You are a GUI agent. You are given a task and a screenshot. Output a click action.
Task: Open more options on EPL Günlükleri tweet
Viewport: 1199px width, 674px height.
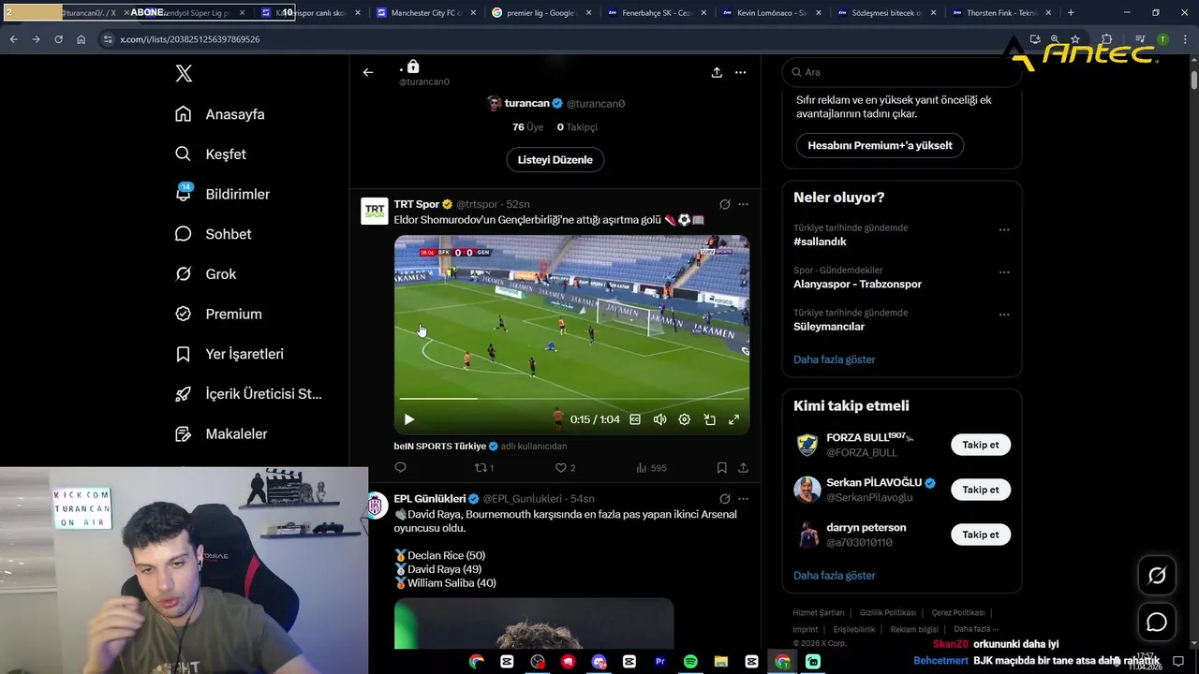point(743,499)
